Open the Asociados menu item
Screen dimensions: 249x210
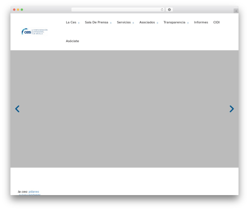[x=147, y=22]
